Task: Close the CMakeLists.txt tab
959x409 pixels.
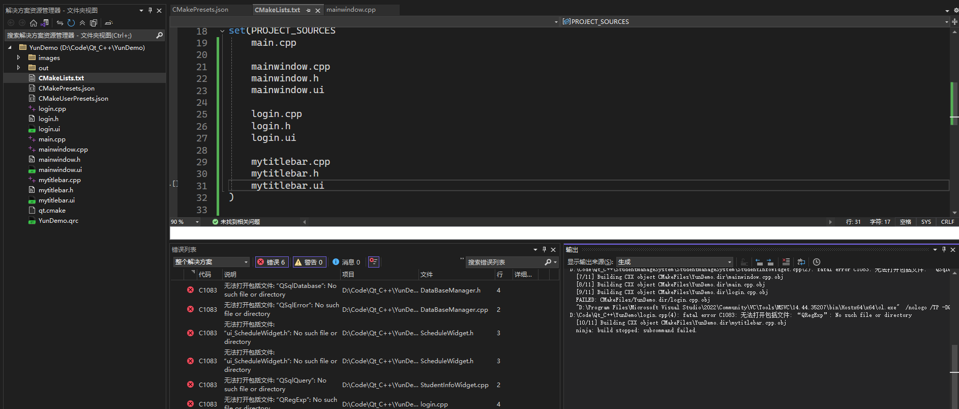Action: point(318,10)
